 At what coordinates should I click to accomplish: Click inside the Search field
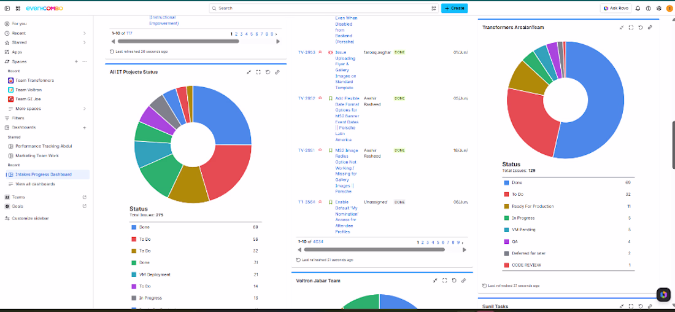point(323,8)
